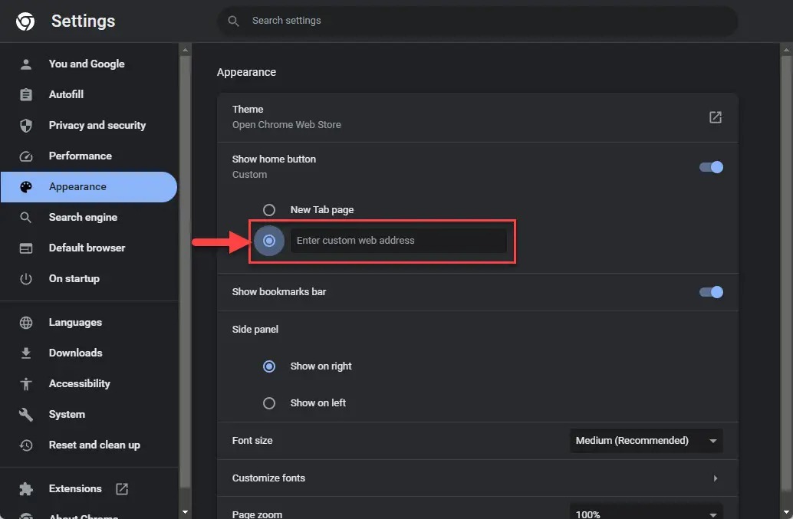Click the Theme row title
The height and width of the screenshot is (519, 793).
(247, 109)
